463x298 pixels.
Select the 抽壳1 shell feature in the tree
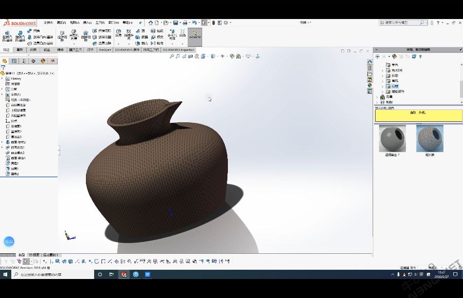(x=12, y=169)
